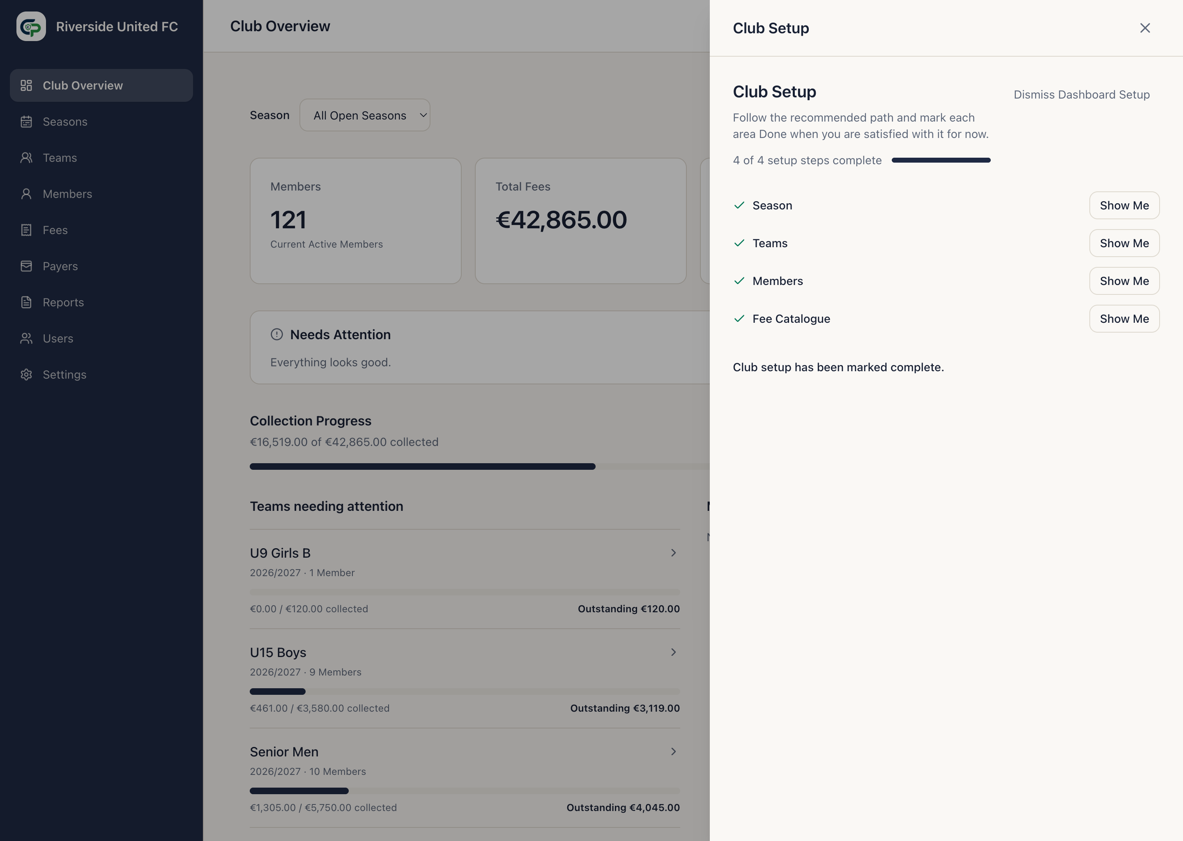Screen dimensions: 1183x841
Task: Click the Members step checkmark
Action: click(x=739, y=281)
